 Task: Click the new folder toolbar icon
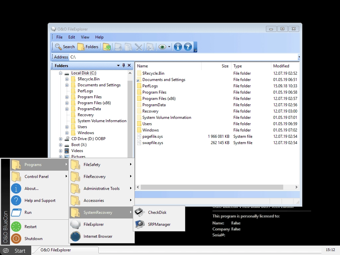click(150, 46)
